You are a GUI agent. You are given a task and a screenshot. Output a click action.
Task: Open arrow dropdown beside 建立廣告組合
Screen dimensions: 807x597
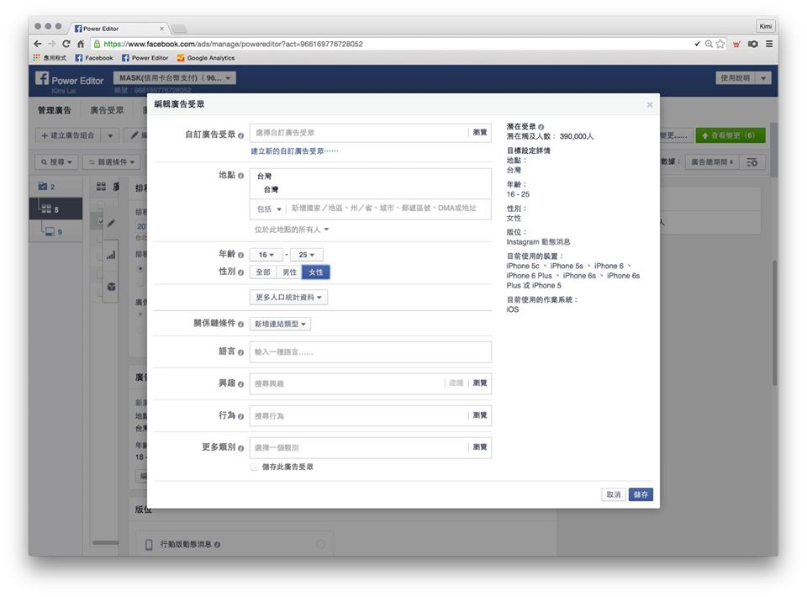click(110, 135)
